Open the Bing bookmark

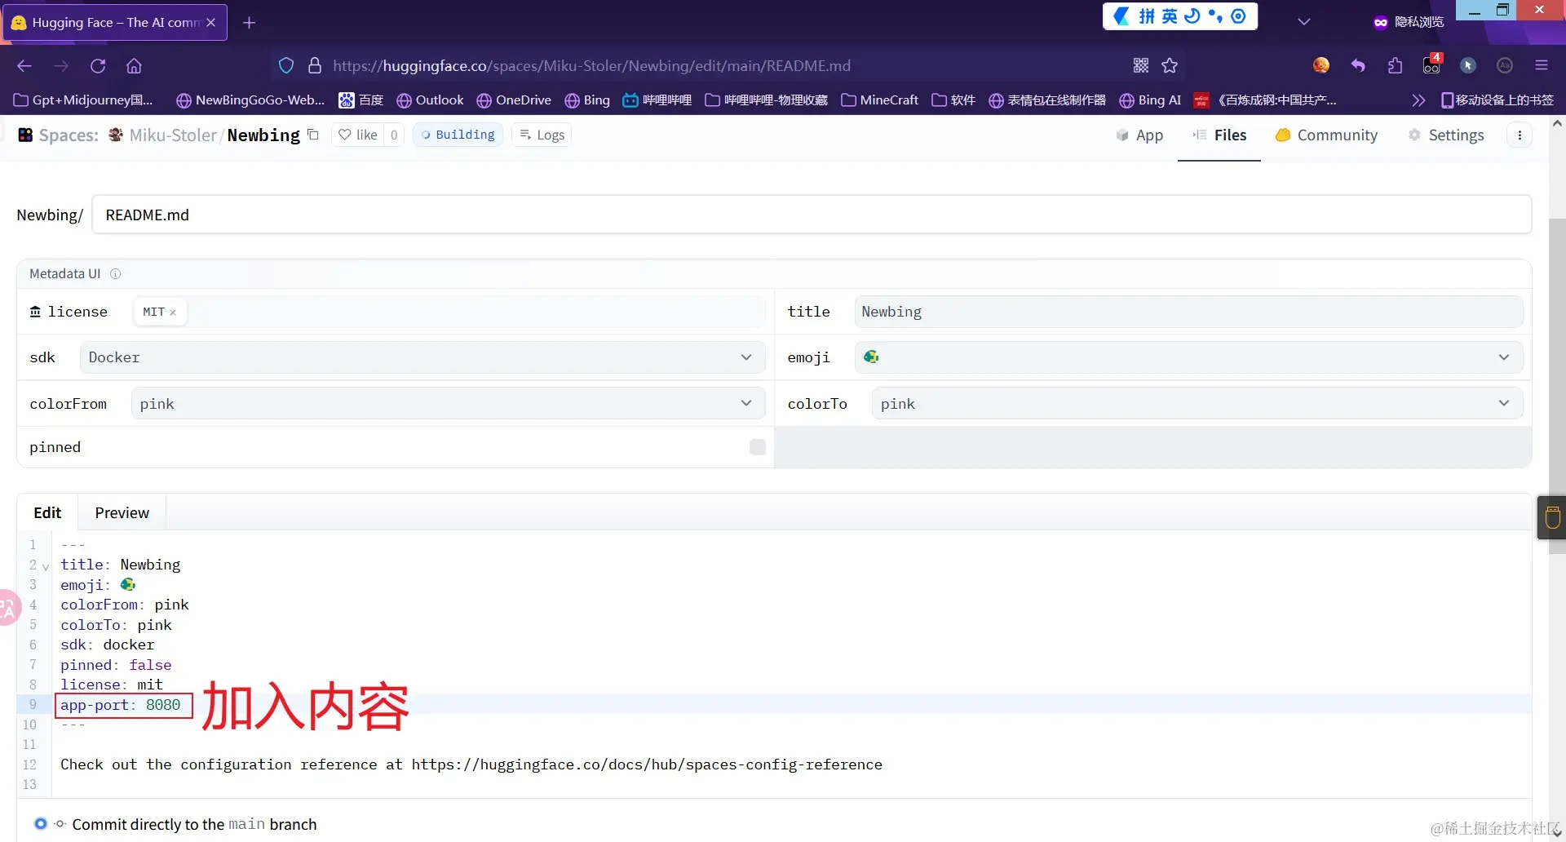(x=587, y=100)
